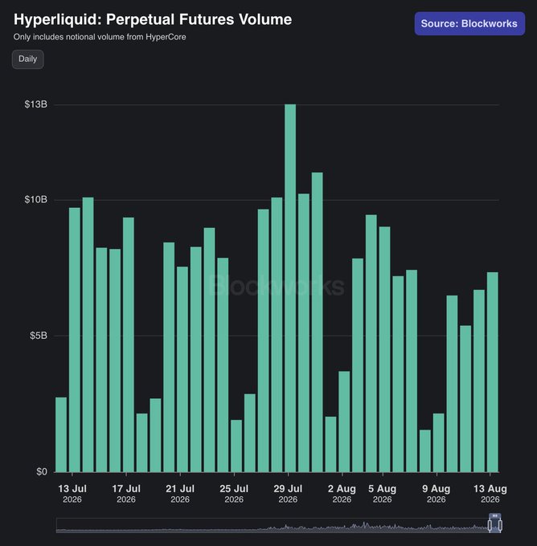Viewport: 537px width, 546px height.
Task: Click the '25 Jul 2026' x-axis label
Action: [234, 494]
